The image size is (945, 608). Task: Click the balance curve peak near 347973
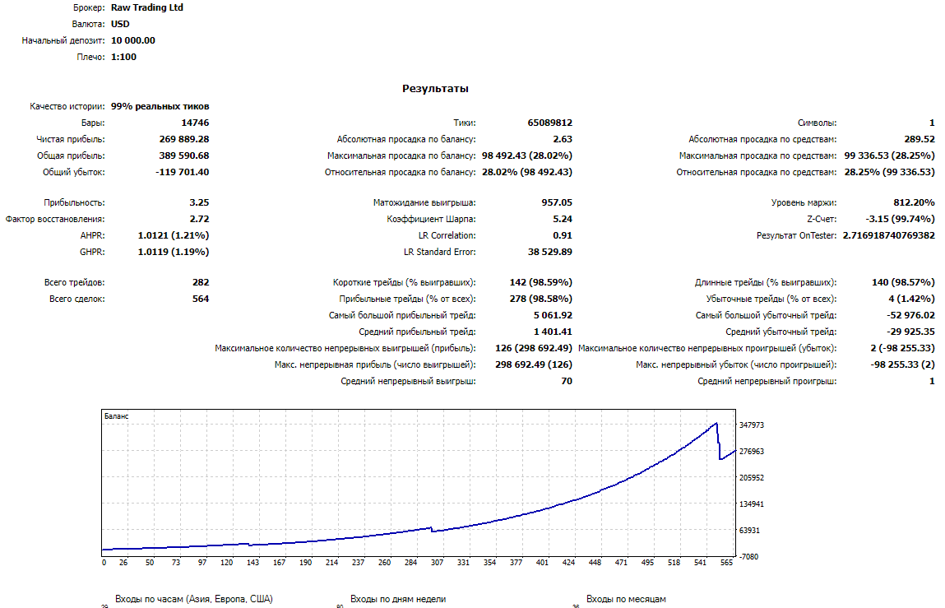tap(716, 424)
